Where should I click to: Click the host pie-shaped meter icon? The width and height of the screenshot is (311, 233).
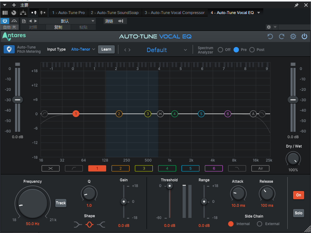(14, 13)
